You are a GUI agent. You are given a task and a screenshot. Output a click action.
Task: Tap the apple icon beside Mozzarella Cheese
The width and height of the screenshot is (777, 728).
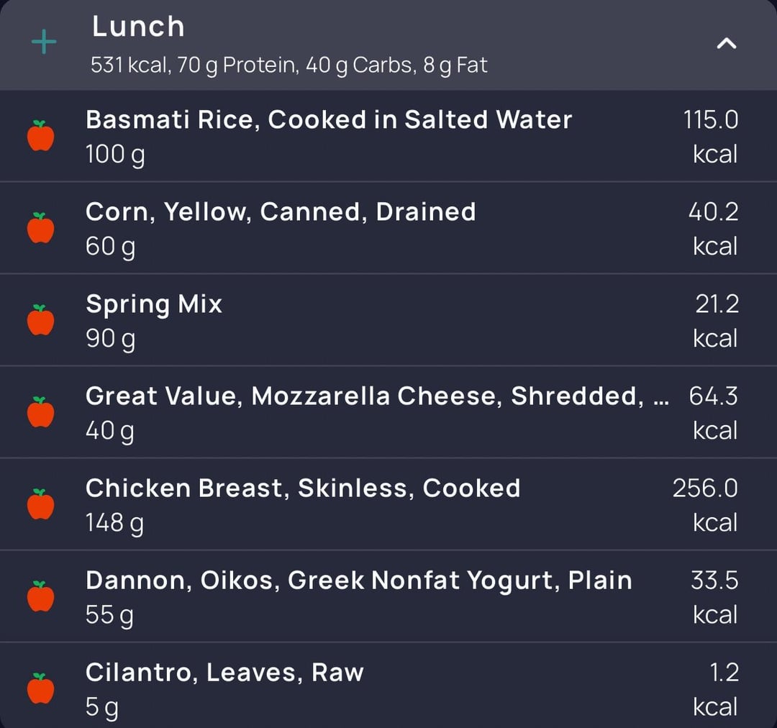pos(40,411)
